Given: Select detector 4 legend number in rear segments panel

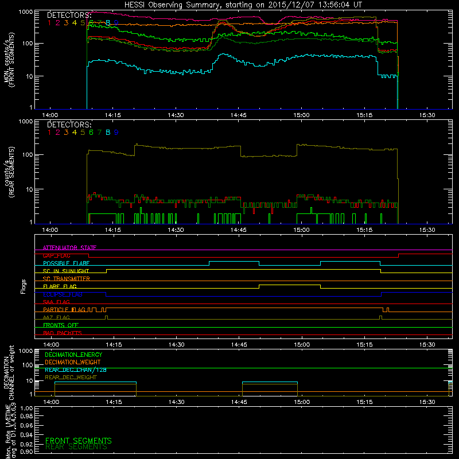Looking at the screenshot, I should coord(75,133).
